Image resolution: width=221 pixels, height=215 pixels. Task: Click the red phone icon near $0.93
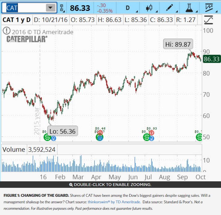click(x=152, y=133)
